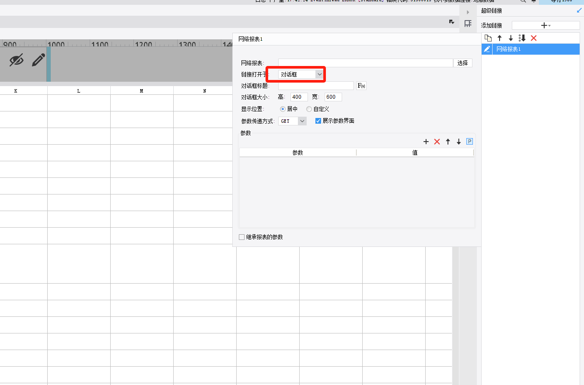Open the 链接打开于 dropdown showing 对话框
Image resolution: width=584 pixels, height=385 pixels.
301,74
